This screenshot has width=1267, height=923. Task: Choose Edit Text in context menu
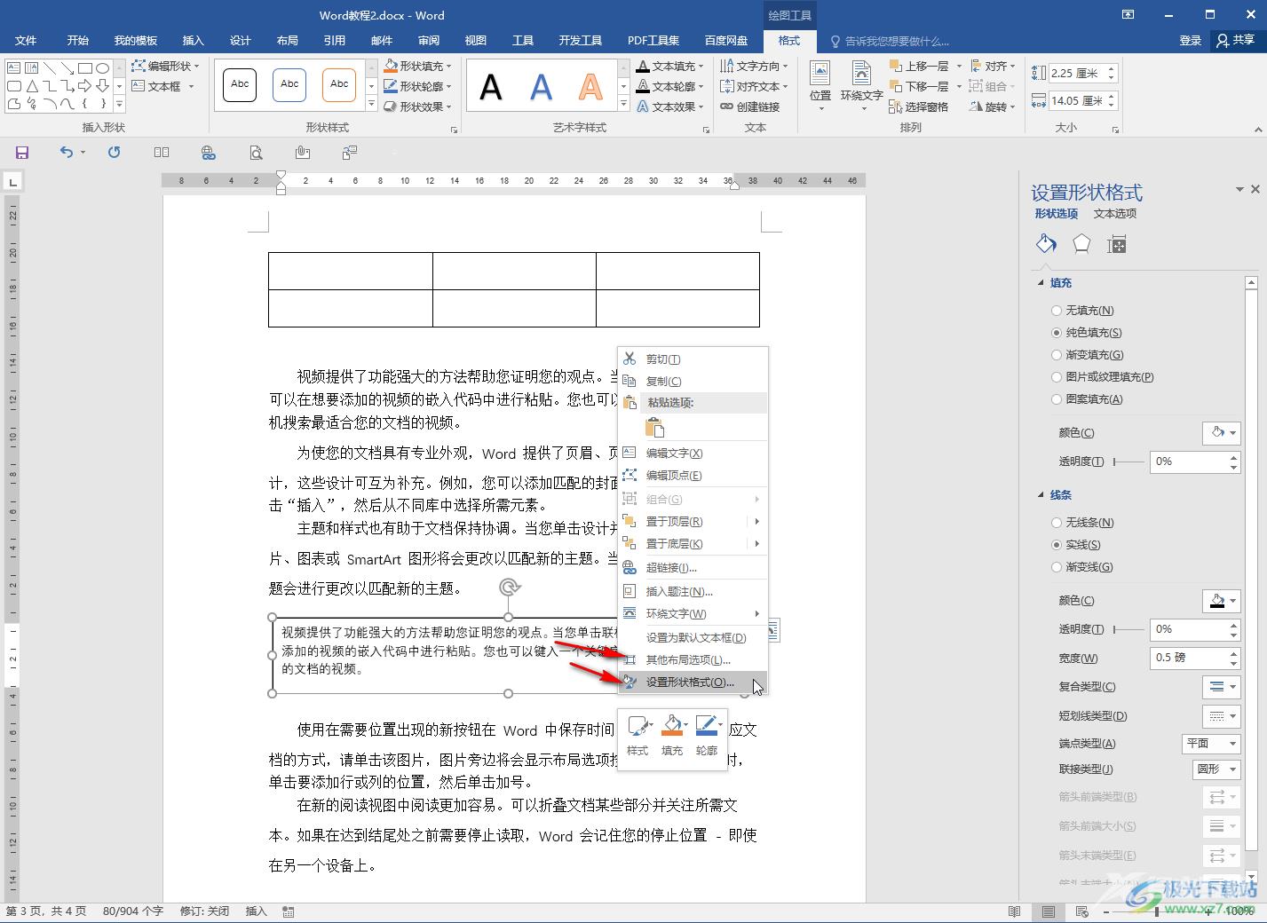coord(693,454)
